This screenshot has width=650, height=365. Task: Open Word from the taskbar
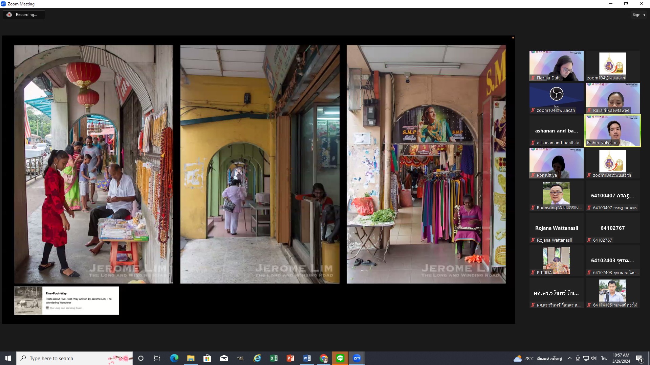[x=307, y=358]
